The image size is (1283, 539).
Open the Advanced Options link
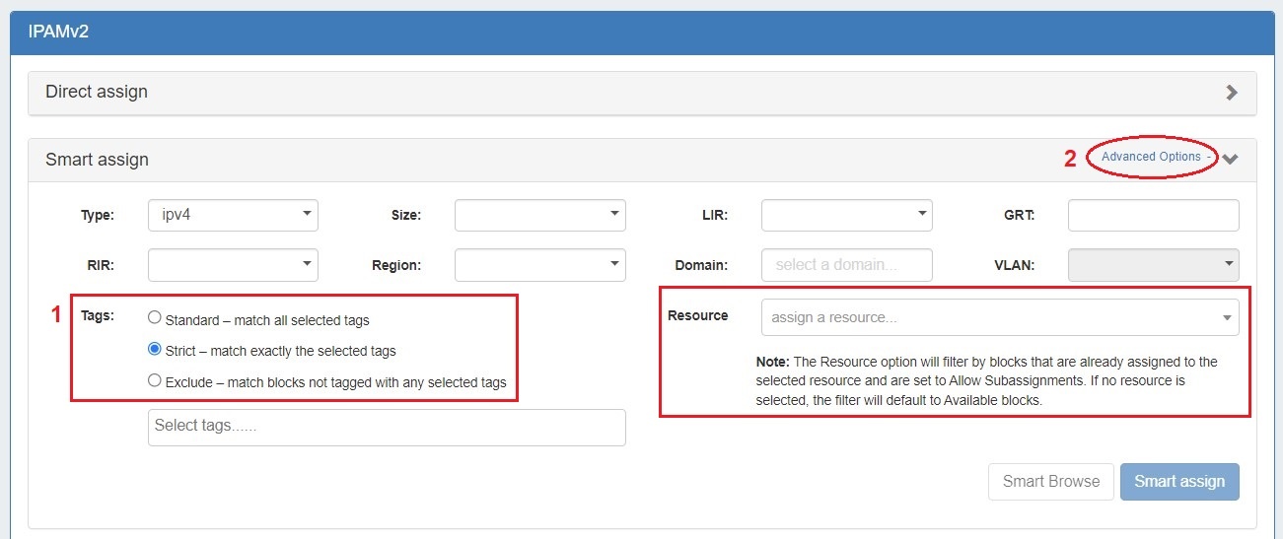coord(1151,157)
